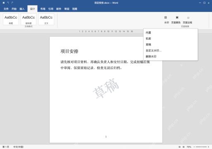212x149 pixels.
Task: Switch to the 视图 tab
Action: pyautogui.click(x=75, y=9)
